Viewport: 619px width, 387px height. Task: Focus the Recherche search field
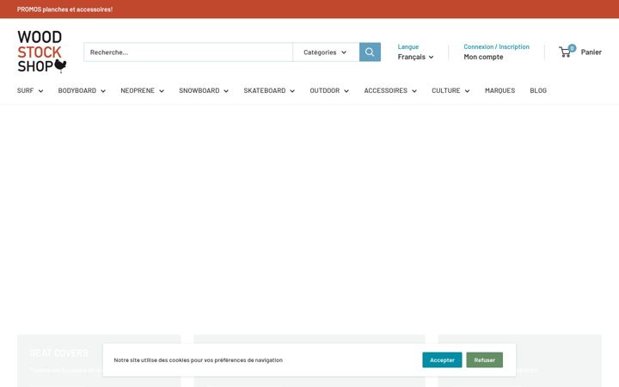[188, 52]
